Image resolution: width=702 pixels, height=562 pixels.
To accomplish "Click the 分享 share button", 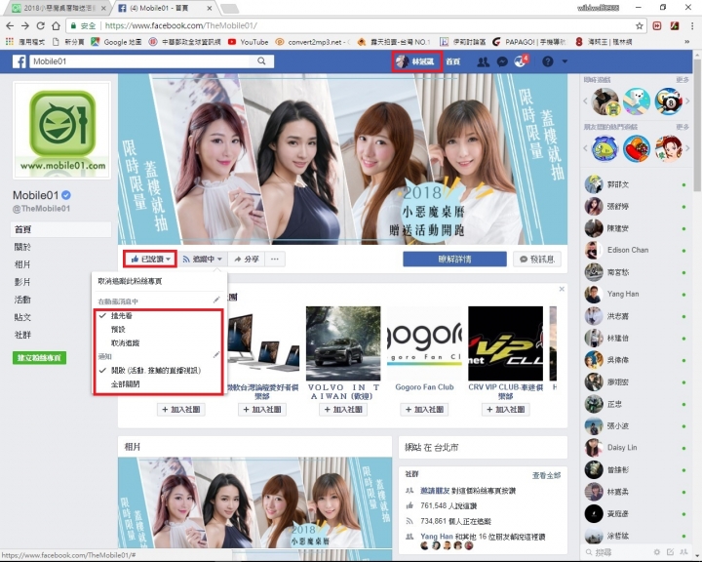I will pos(247,259).
